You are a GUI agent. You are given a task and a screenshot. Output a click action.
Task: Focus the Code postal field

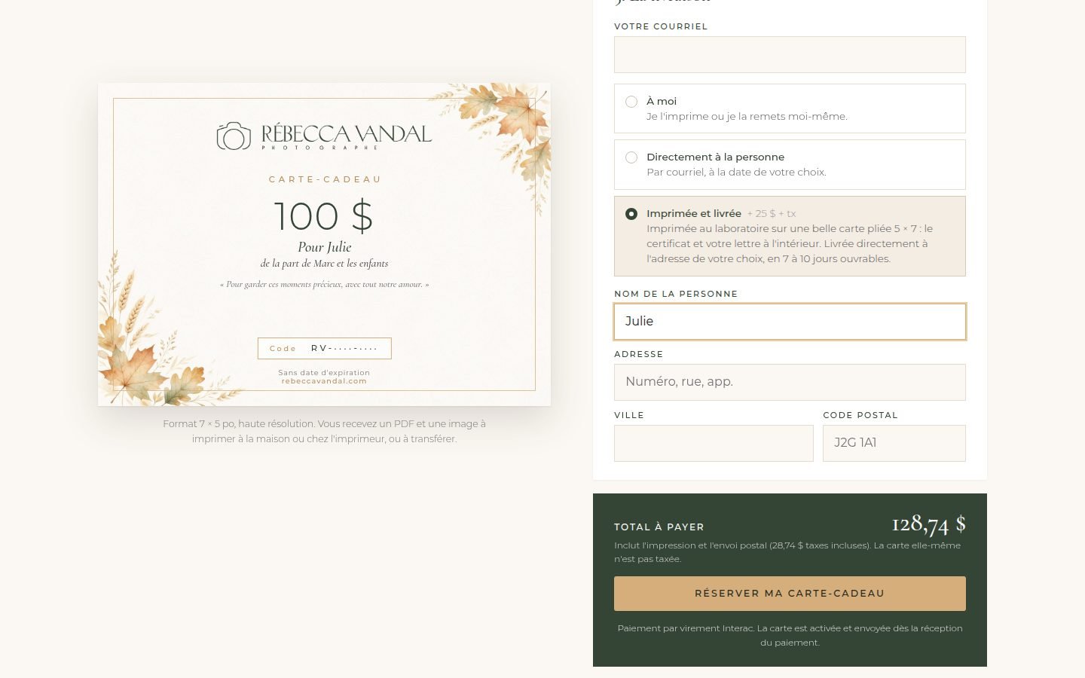894,443
